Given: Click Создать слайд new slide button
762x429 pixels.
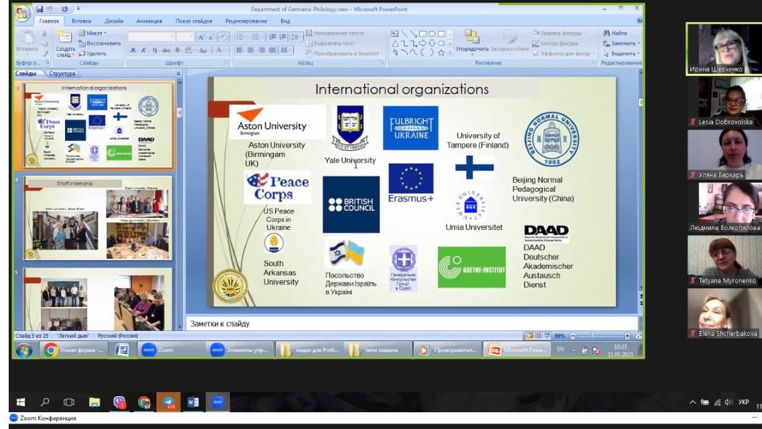Looking at the screenshot, I should coord(64,44).
